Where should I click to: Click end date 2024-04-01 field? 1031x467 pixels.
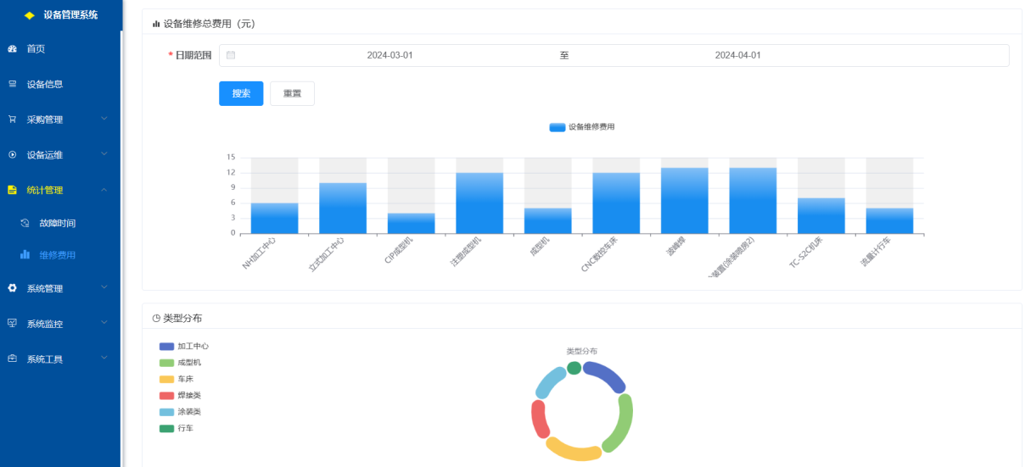[x=737, y=55]
